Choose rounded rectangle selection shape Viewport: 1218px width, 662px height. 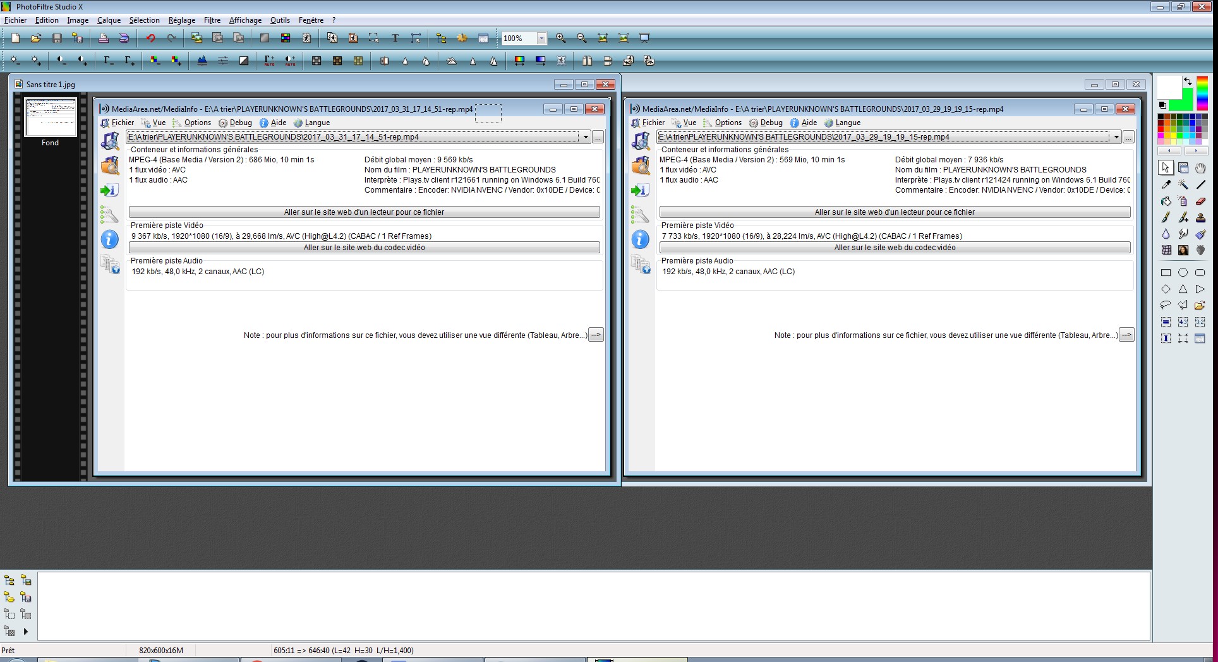coord(1200,273)
